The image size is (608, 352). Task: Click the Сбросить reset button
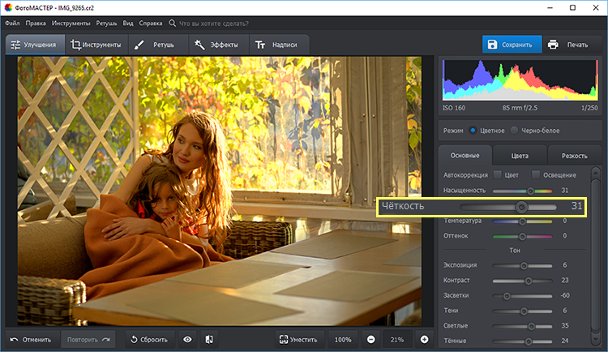coord(148,339)
